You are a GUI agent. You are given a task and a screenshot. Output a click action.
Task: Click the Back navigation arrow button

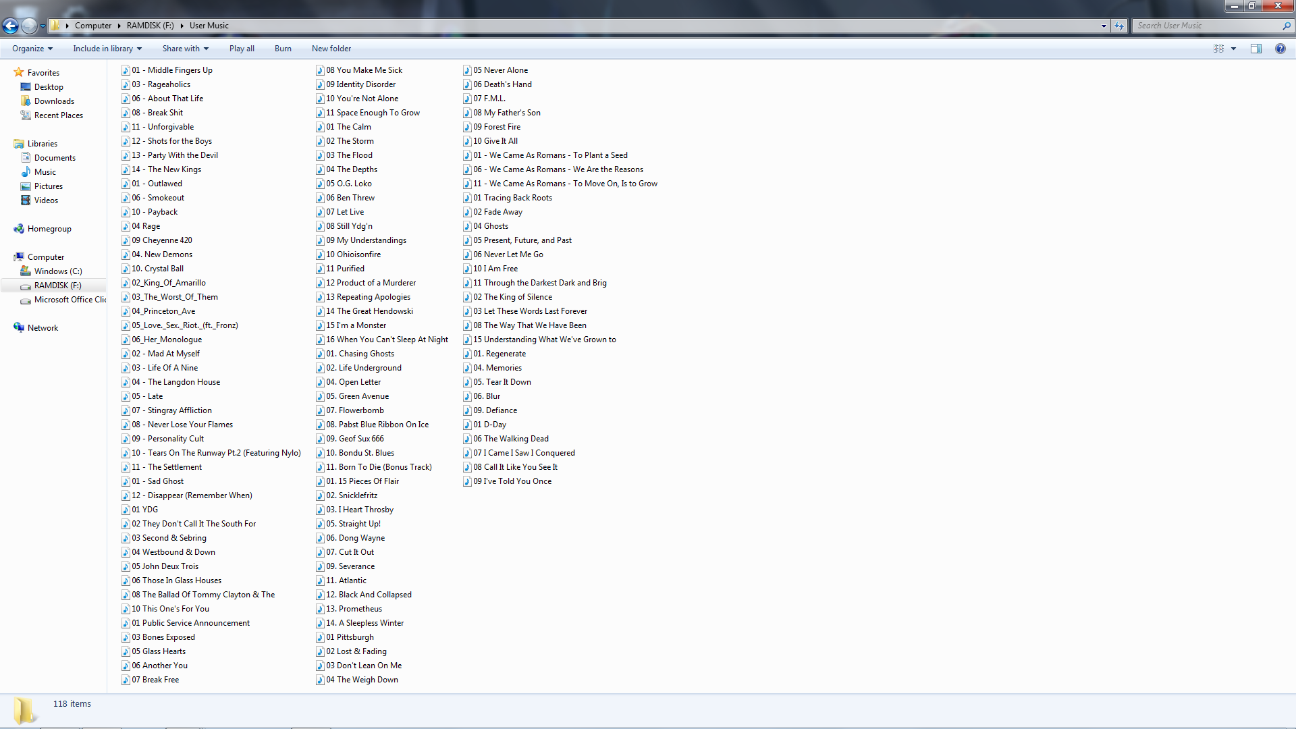[x=10, y=26]
